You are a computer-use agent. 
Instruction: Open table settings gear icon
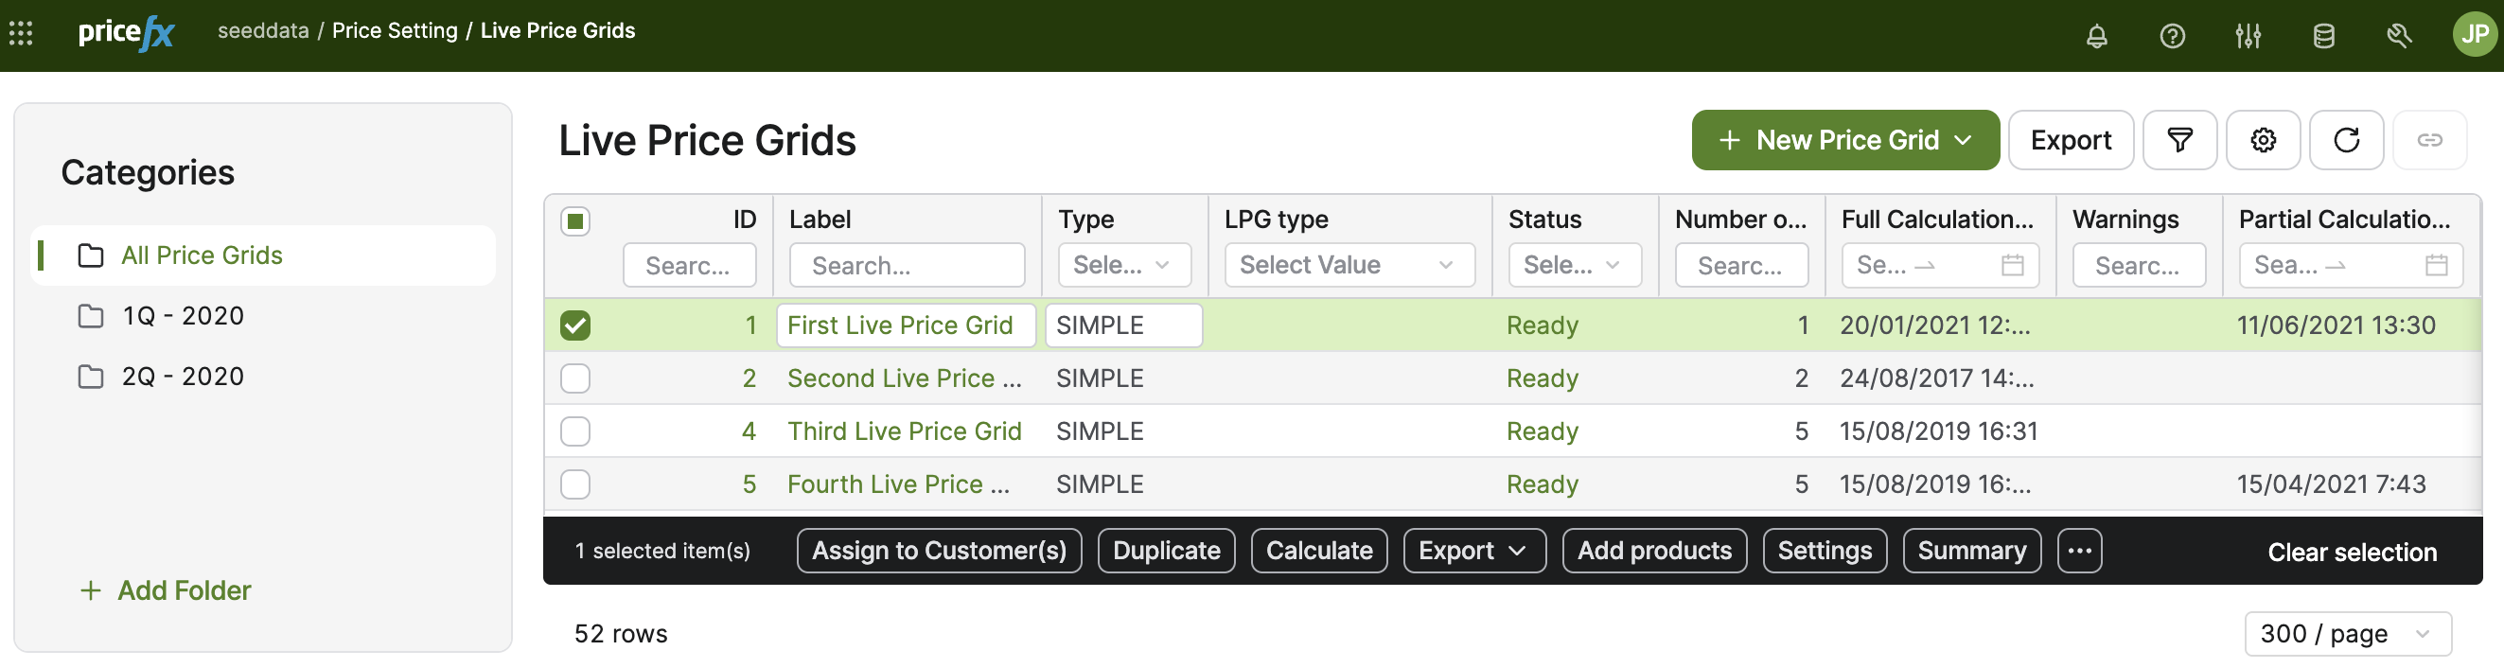pyautogui.click(x=2263, y=140)
